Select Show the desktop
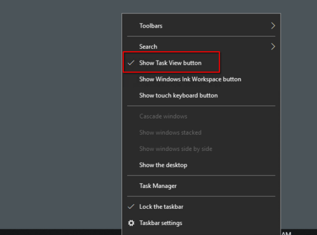317x235 pixels. [201, 165]
